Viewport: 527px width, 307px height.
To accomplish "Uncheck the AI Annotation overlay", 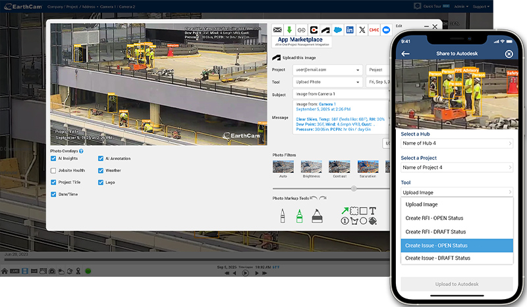I will coord(101,158).
